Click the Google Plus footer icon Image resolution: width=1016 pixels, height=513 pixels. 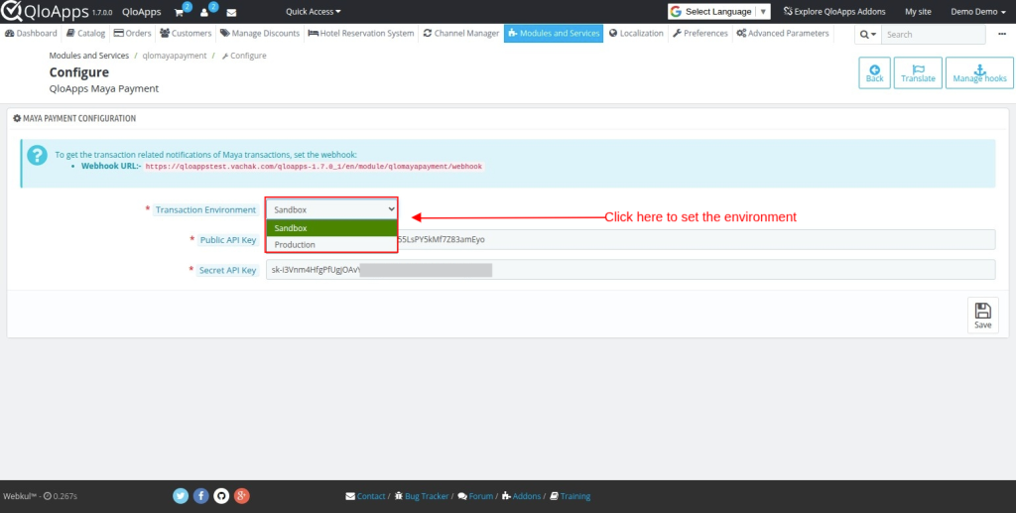click(241, 495)
